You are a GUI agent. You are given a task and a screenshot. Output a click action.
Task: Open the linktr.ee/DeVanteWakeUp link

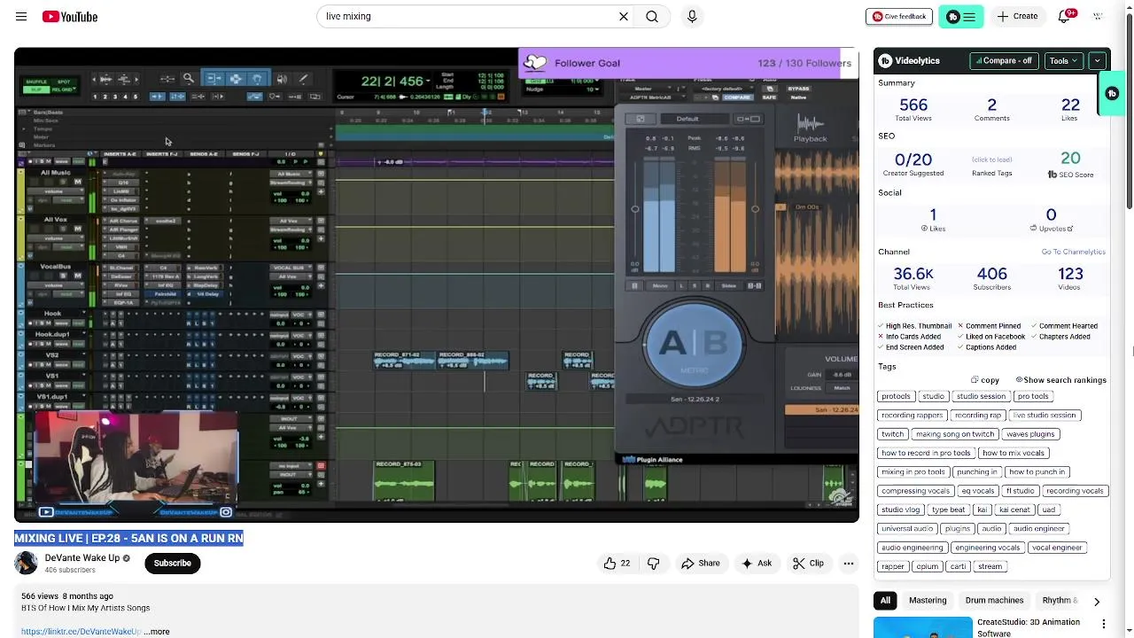tap(81, 632)
